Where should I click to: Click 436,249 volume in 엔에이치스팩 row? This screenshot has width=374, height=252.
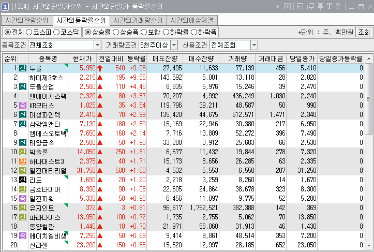243,96
